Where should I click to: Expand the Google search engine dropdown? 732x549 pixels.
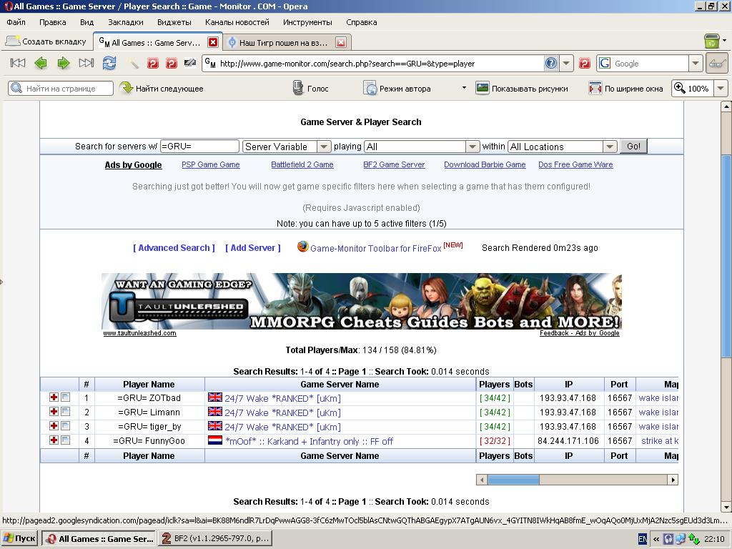tap(695, 63)
